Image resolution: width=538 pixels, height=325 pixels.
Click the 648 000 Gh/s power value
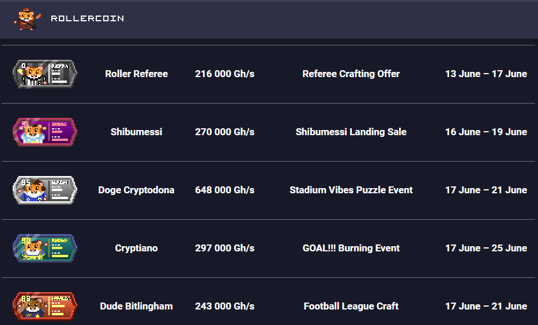click(225, 190)
